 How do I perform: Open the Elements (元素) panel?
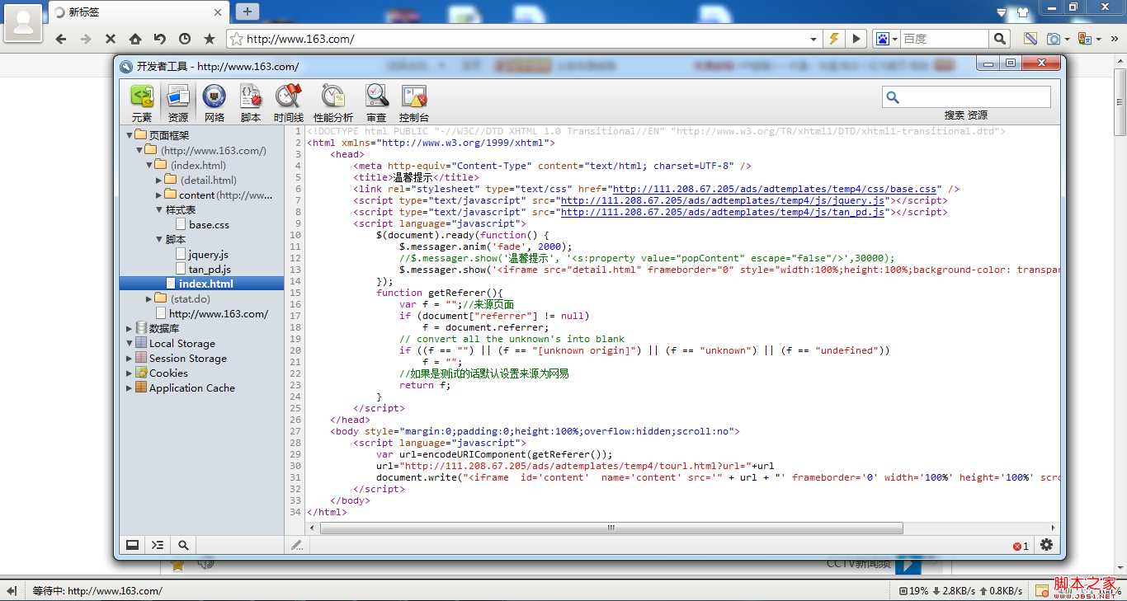tap(142, 104)
